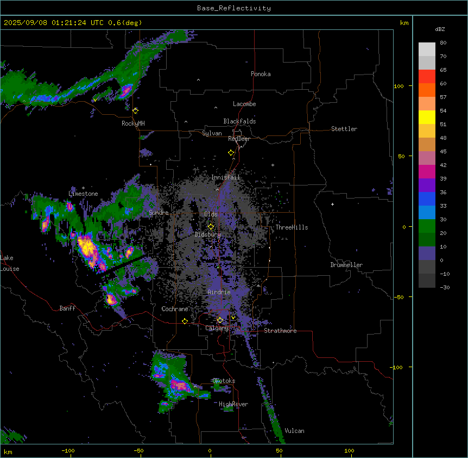Click the Ponoka city label
The height and width of the screenshot is (458, 468).
tap(261, 74)
